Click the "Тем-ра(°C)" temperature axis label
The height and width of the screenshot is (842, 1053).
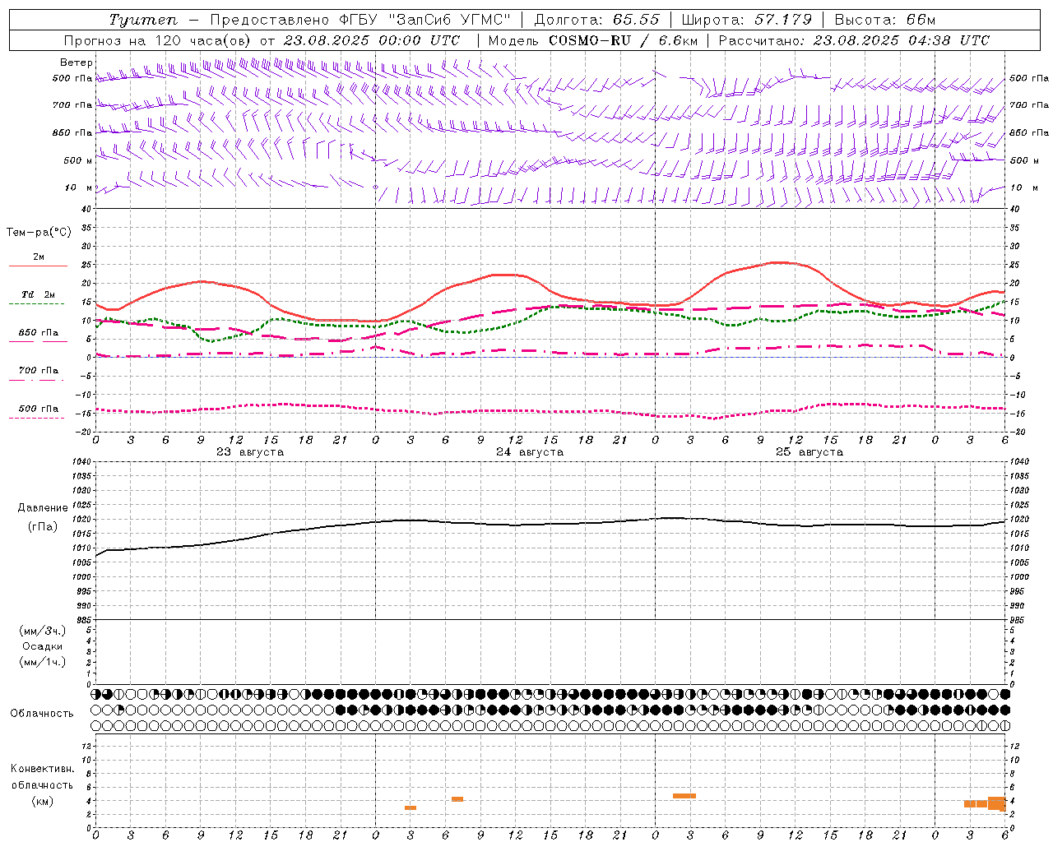coord(39,233)
